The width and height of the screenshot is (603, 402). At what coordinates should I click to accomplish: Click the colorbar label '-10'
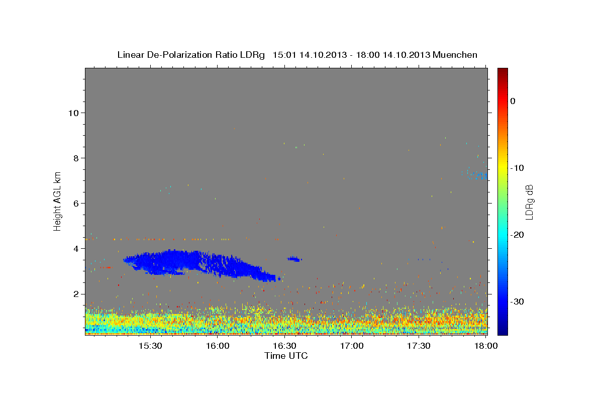[x=518, y=168]
